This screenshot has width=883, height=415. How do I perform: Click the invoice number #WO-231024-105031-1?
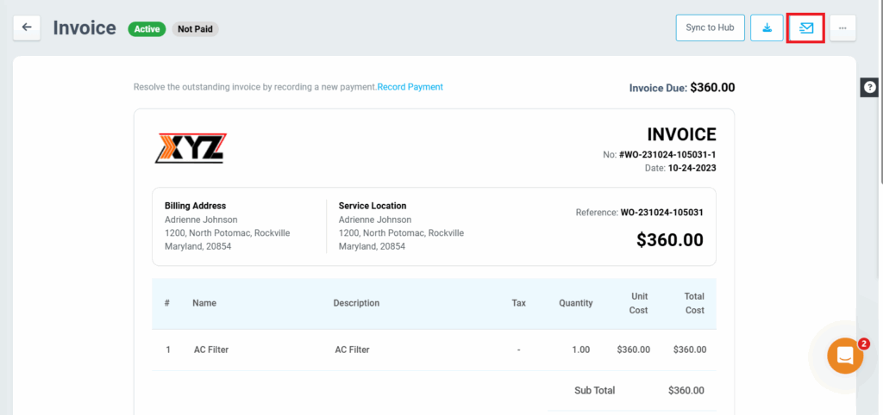pyautogui.click(x=667, y=155)
